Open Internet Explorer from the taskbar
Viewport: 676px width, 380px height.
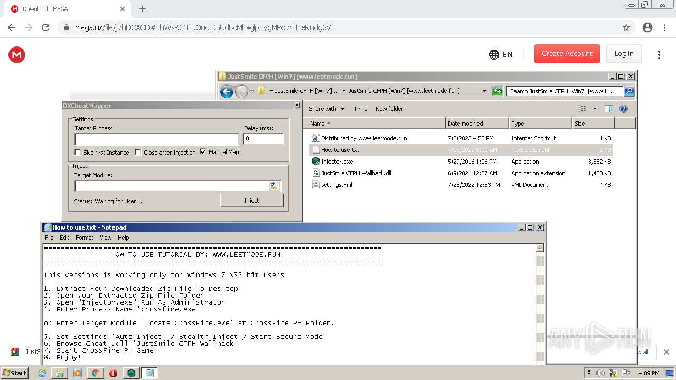(42, 373)
